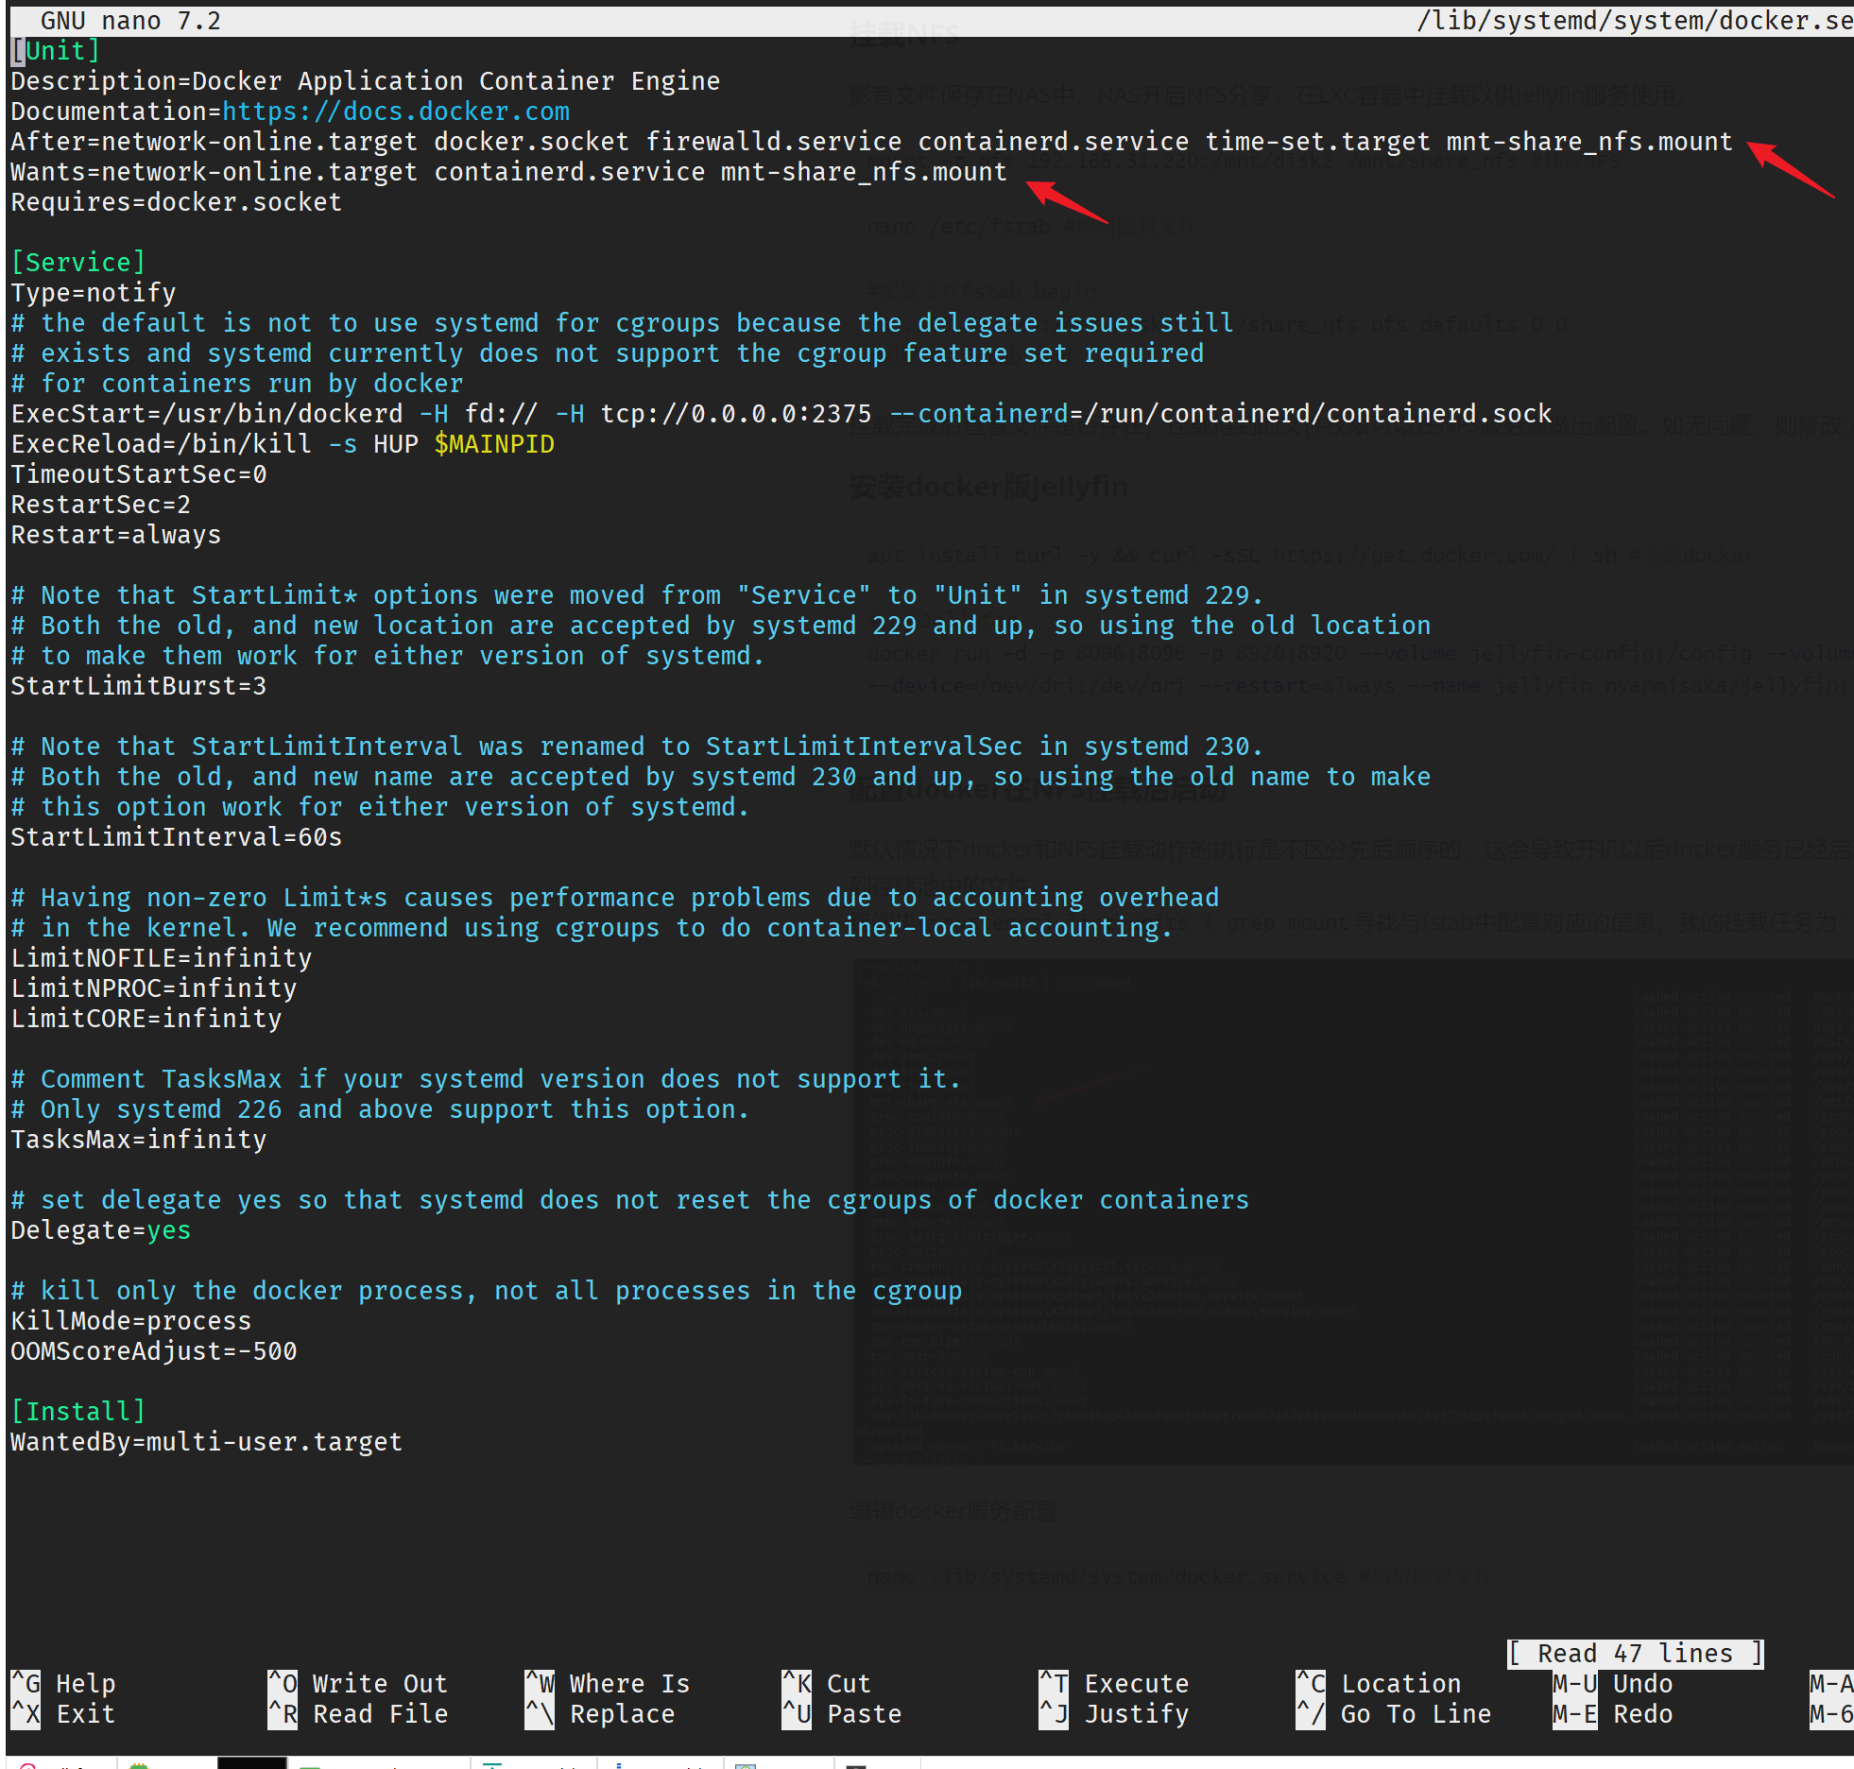Image resolution: width=1854 pixels, height=1769 pixels.
Task: Click the ^K Cut shortcut
Action: pos(827,1683)
